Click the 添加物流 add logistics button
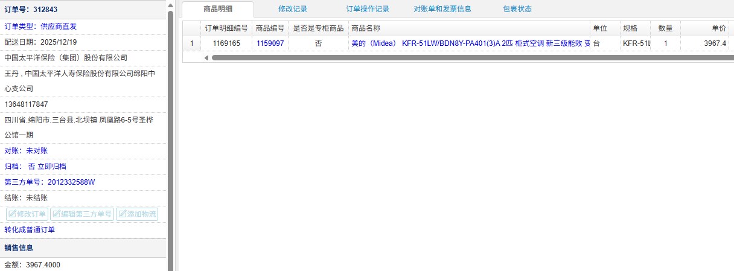 point(137,214)
